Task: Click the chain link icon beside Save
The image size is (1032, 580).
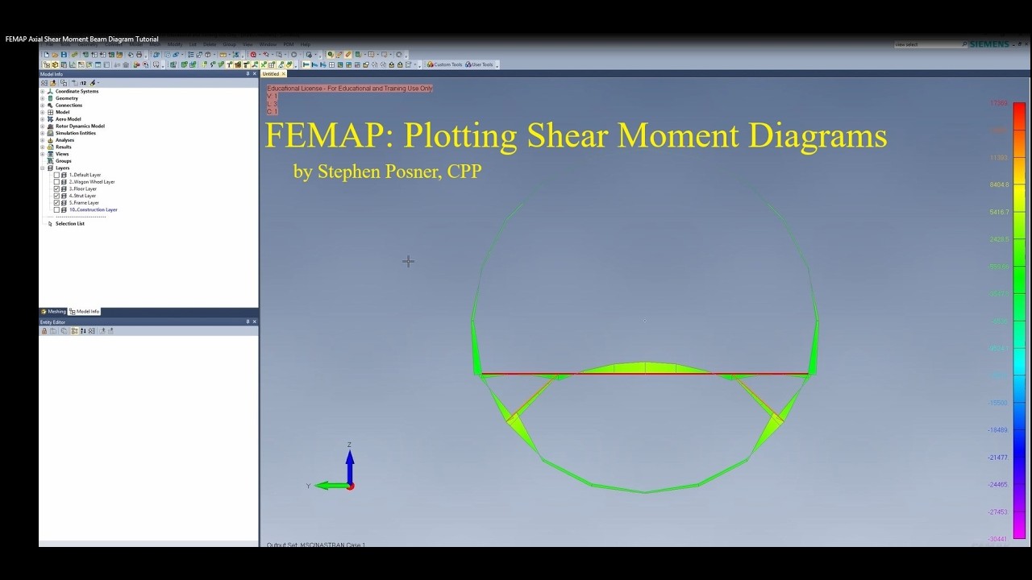Action: point(74,54)
